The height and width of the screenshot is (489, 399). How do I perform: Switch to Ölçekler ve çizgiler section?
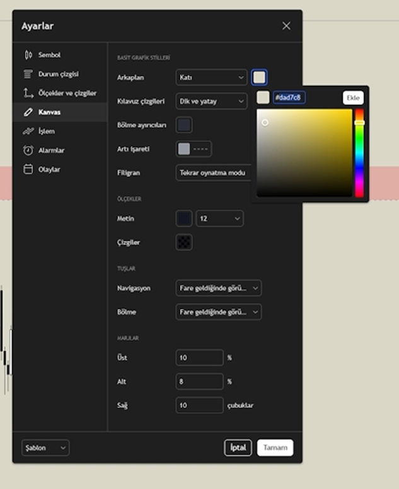(60, 93)
